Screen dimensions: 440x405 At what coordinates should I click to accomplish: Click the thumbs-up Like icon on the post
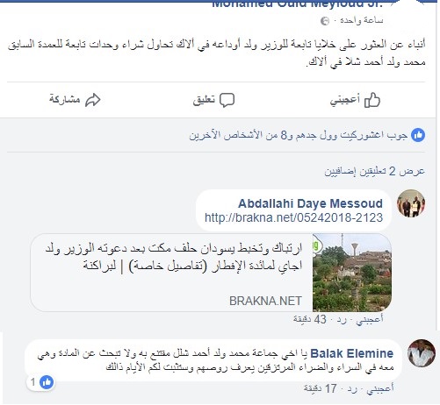tap(372, 100)
